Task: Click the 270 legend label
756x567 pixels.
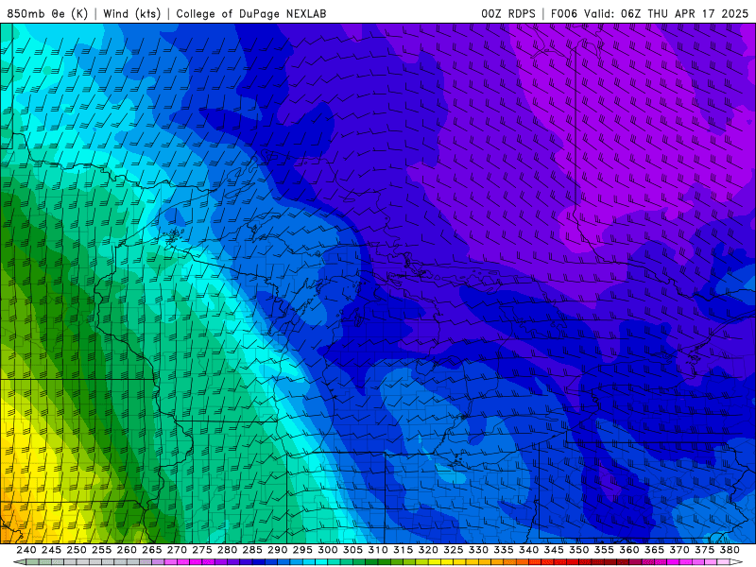Action: pos(177,550)
